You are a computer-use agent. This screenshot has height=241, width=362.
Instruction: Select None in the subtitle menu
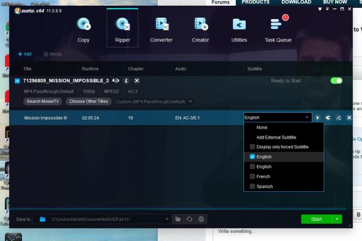[x=262, y=127]
